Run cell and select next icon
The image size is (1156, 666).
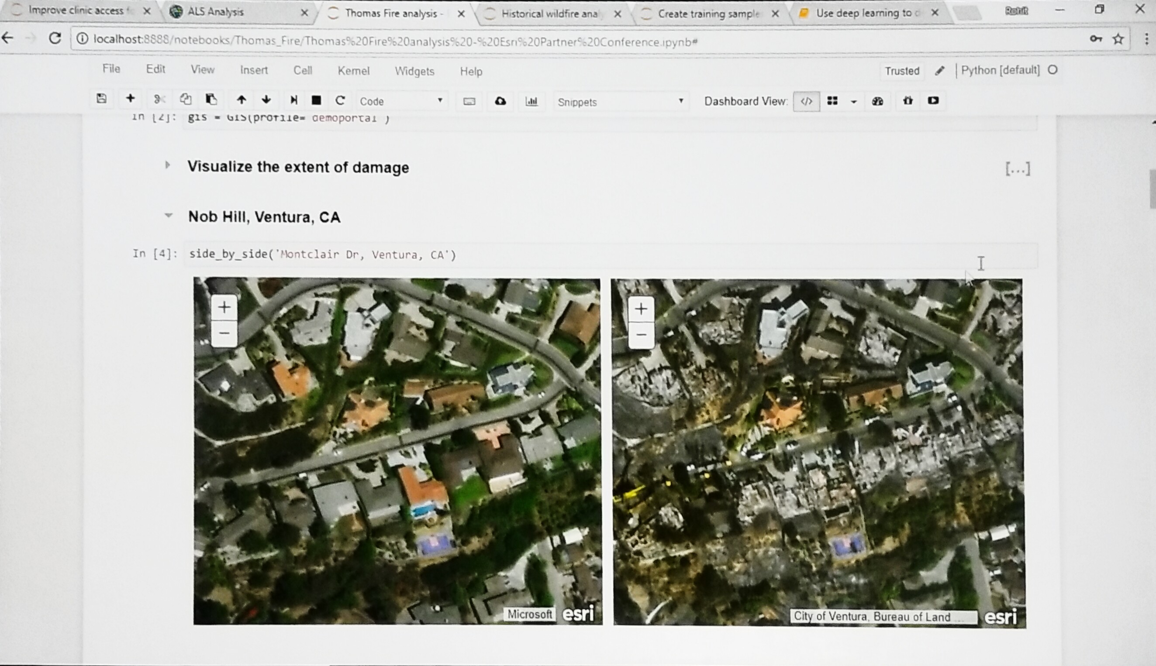point(294,100)
